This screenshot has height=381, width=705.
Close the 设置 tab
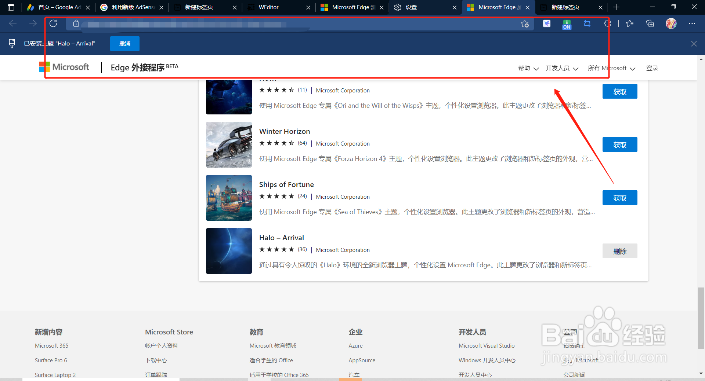[x=455, y=7]
